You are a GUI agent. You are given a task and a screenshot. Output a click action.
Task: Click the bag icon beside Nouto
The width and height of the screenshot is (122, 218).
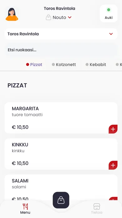click(x=48, y=18)
